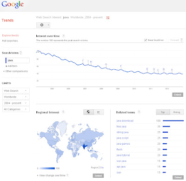Viewport: 186px width, 181px height.
Task: Select the City link under the map
Action: [102, 168]
